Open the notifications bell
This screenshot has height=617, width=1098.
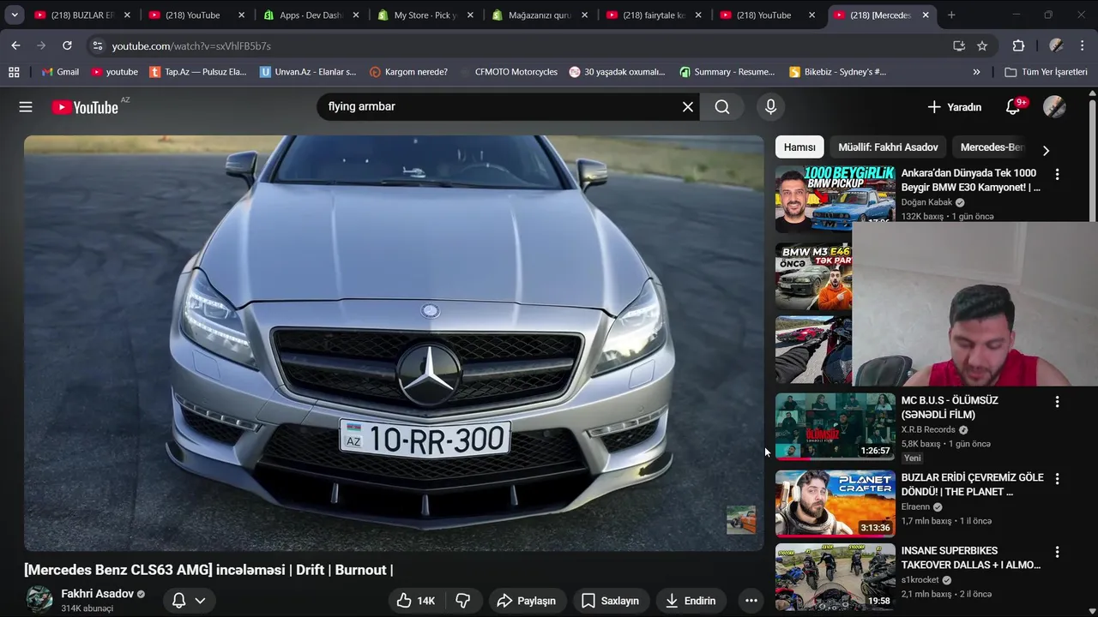1013,106
